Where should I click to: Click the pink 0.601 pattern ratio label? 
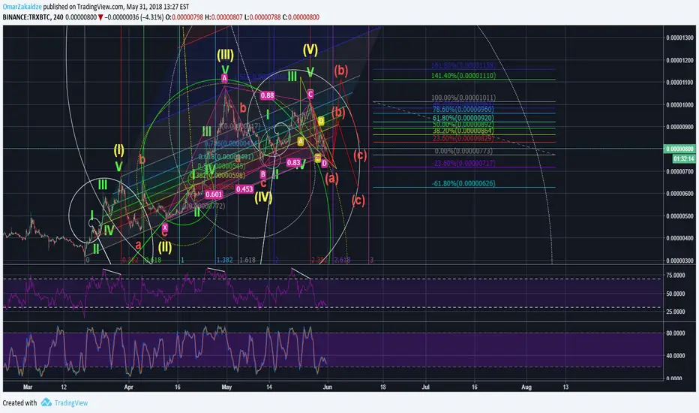tap(214, 194)
